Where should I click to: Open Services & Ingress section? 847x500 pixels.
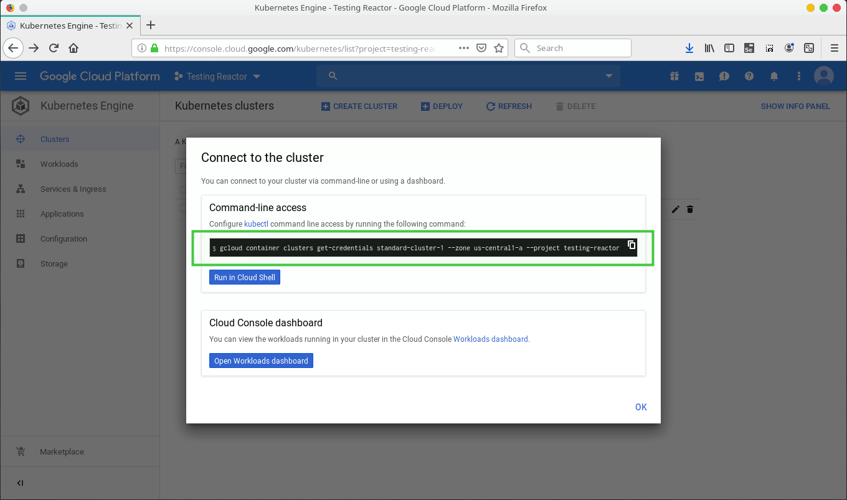[x=80, y=189]
